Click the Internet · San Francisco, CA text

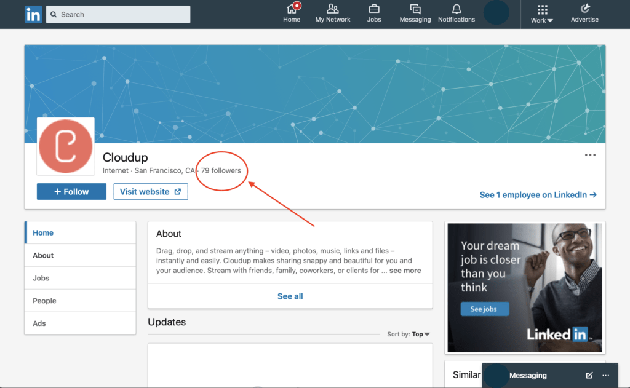click(149, 170)
